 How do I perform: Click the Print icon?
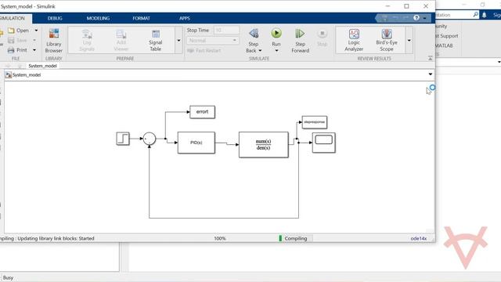[x=11, y=50]
